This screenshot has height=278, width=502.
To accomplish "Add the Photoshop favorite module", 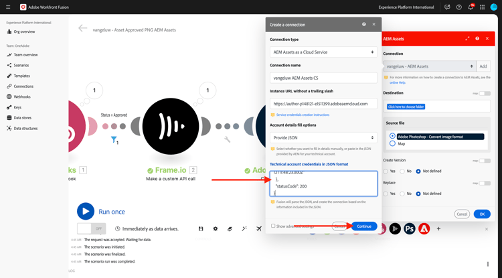I will (410, 228).
